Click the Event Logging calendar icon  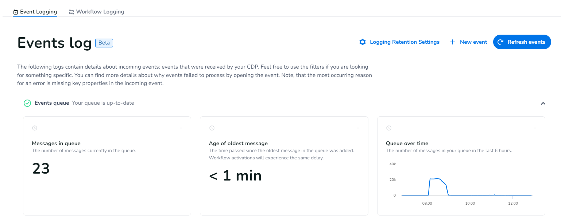coord(16,12)
